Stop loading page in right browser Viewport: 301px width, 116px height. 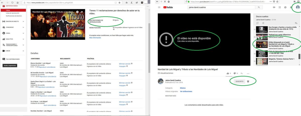tap(164, 2)
